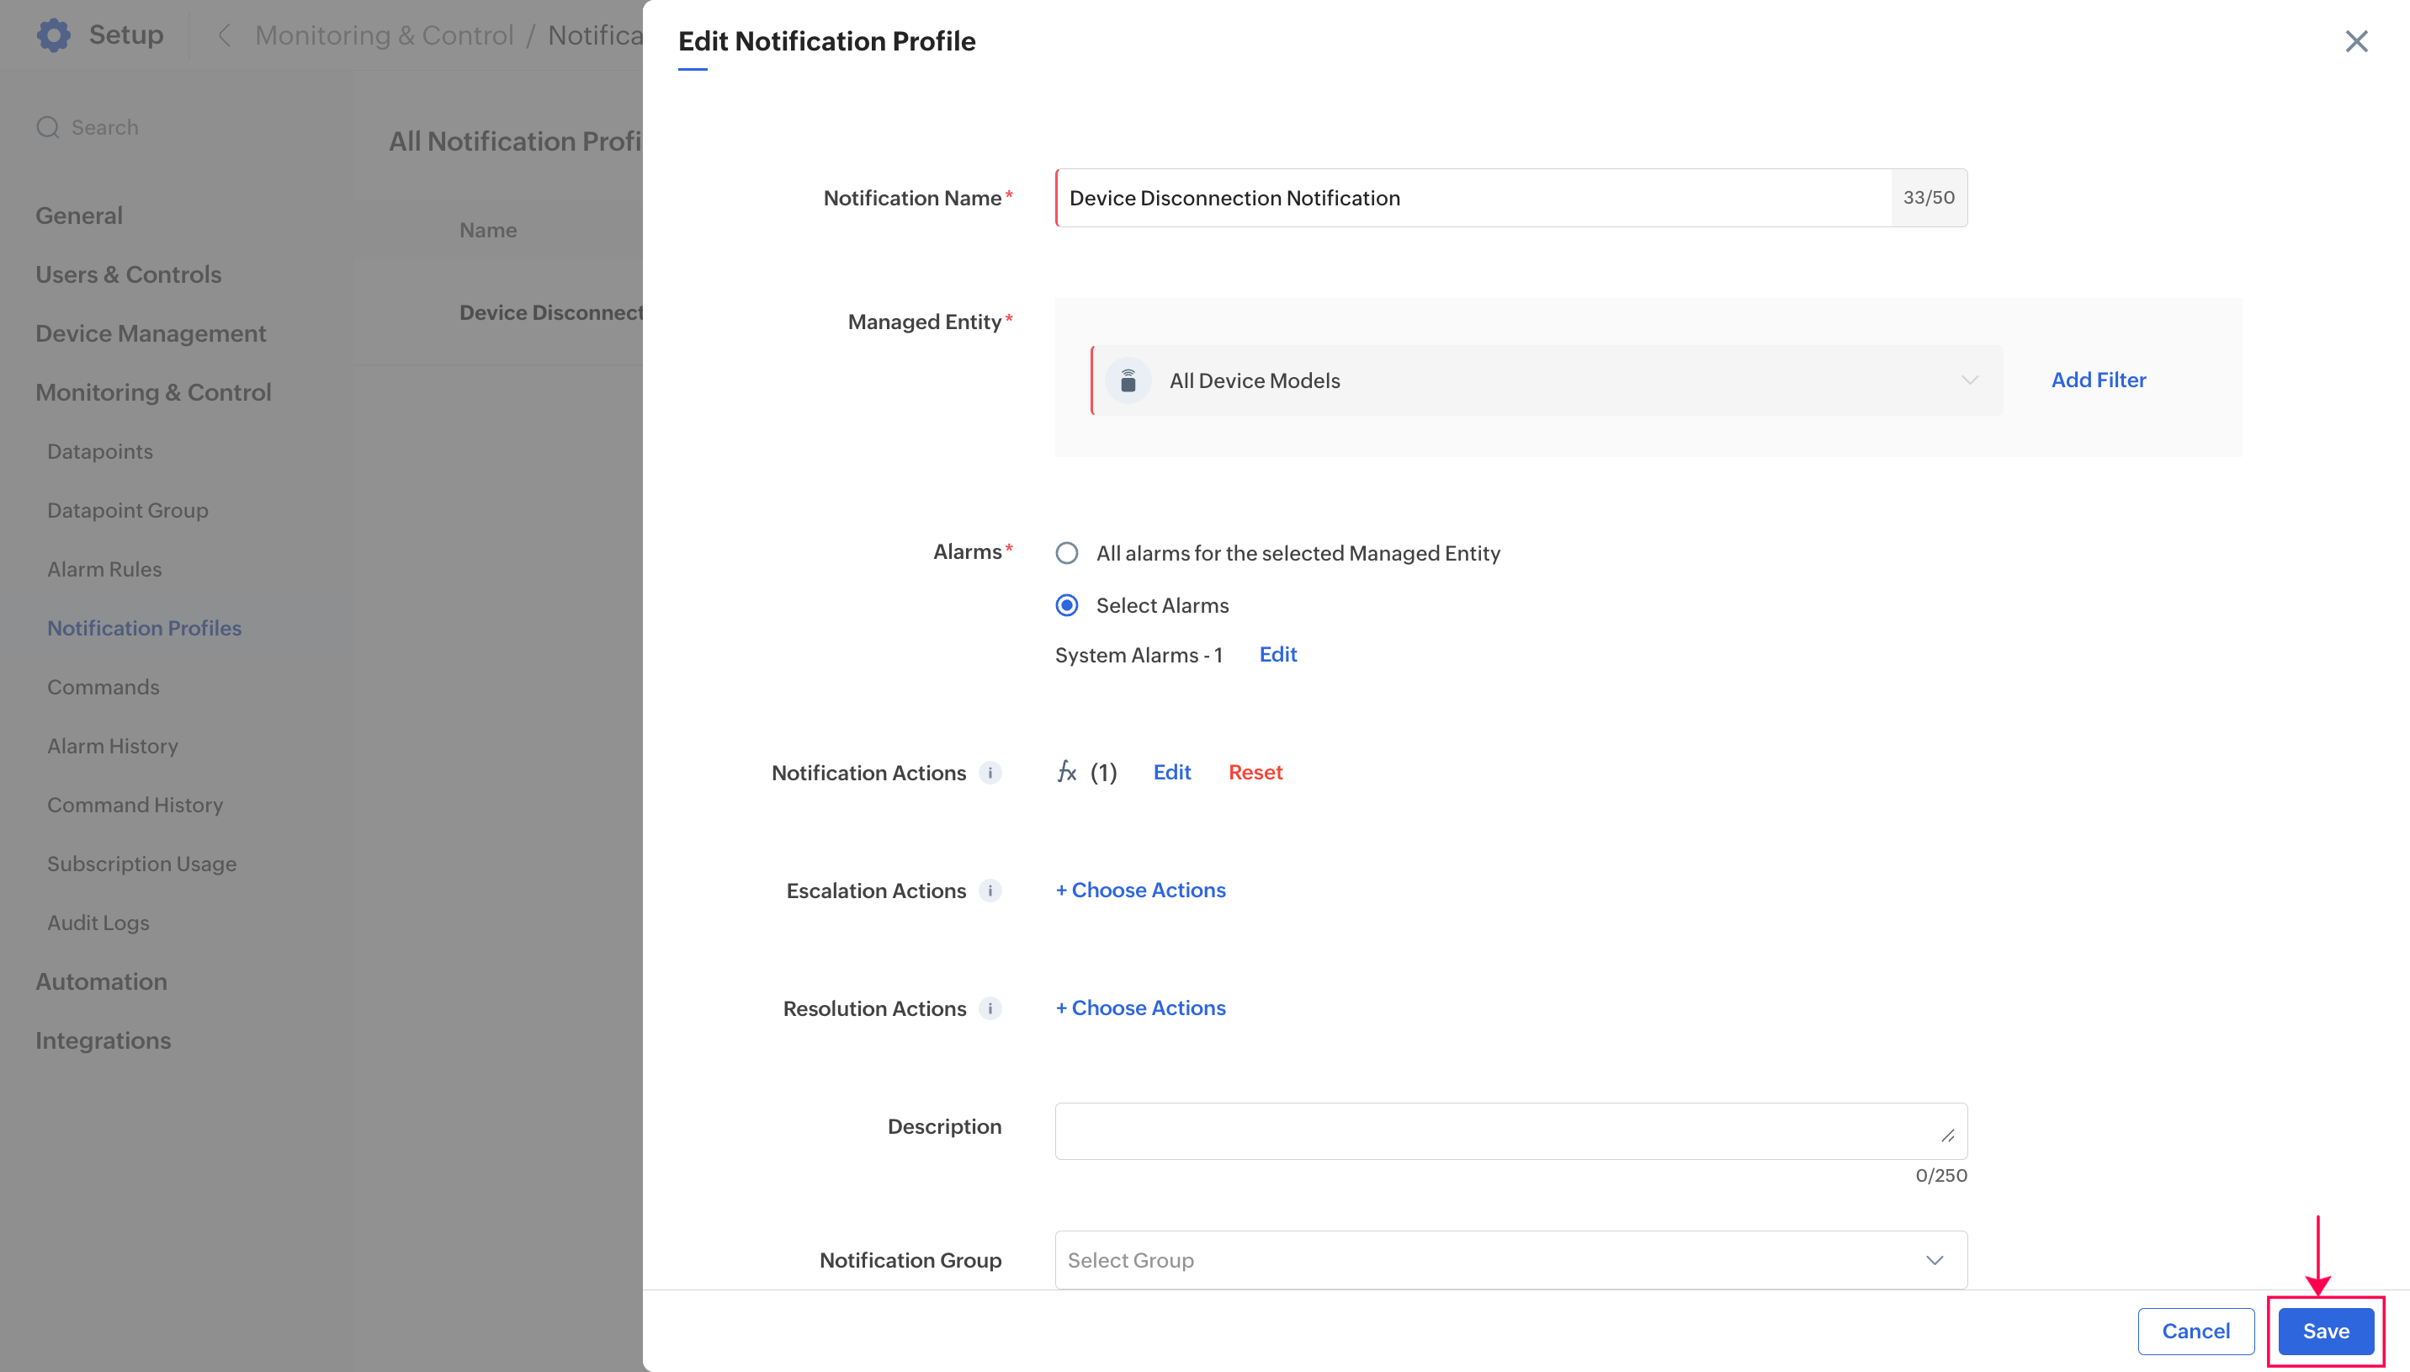
Task: Click the Resolution Actions info icon
Action: (990, 1008)
